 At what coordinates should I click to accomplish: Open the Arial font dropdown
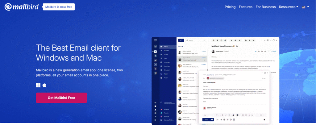tap(208, 115)
